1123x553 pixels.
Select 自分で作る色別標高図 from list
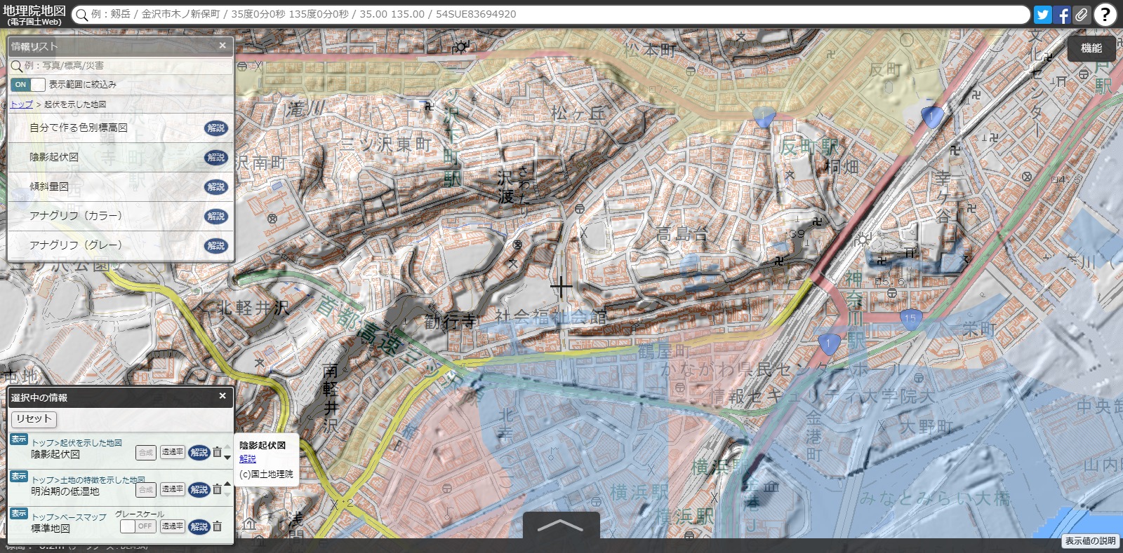pyautogui.click(x=79, y=128)
